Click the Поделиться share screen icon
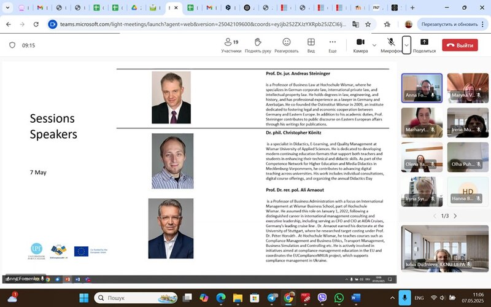 [x=424, y=42]
